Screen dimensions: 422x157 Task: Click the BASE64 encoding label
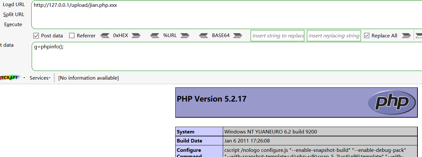[221, 35]
